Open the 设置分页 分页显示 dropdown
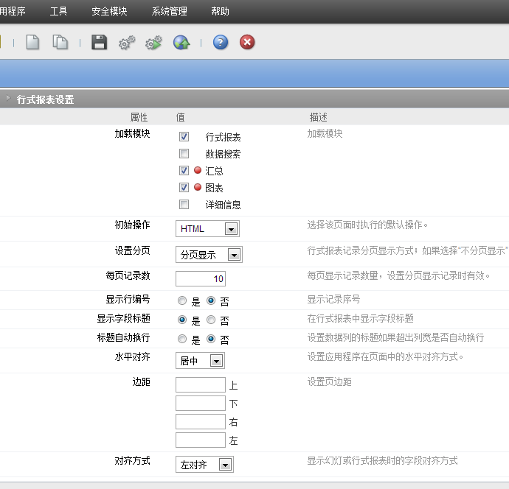 pos(209,254)
